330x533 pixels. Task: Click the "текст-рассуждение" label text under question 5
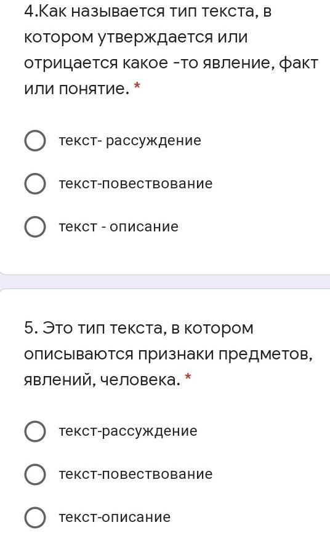click(128, 431)
